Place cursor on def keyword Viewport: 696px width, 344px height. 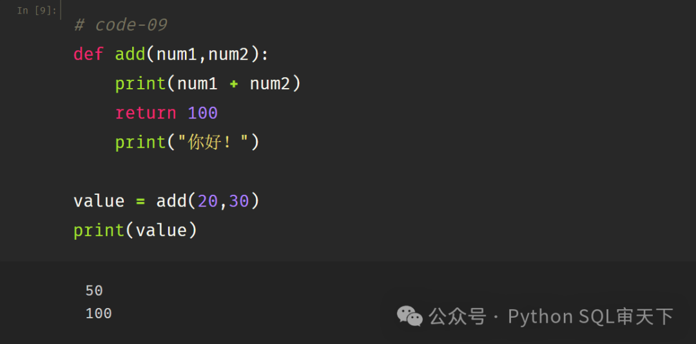click(89, 55)
